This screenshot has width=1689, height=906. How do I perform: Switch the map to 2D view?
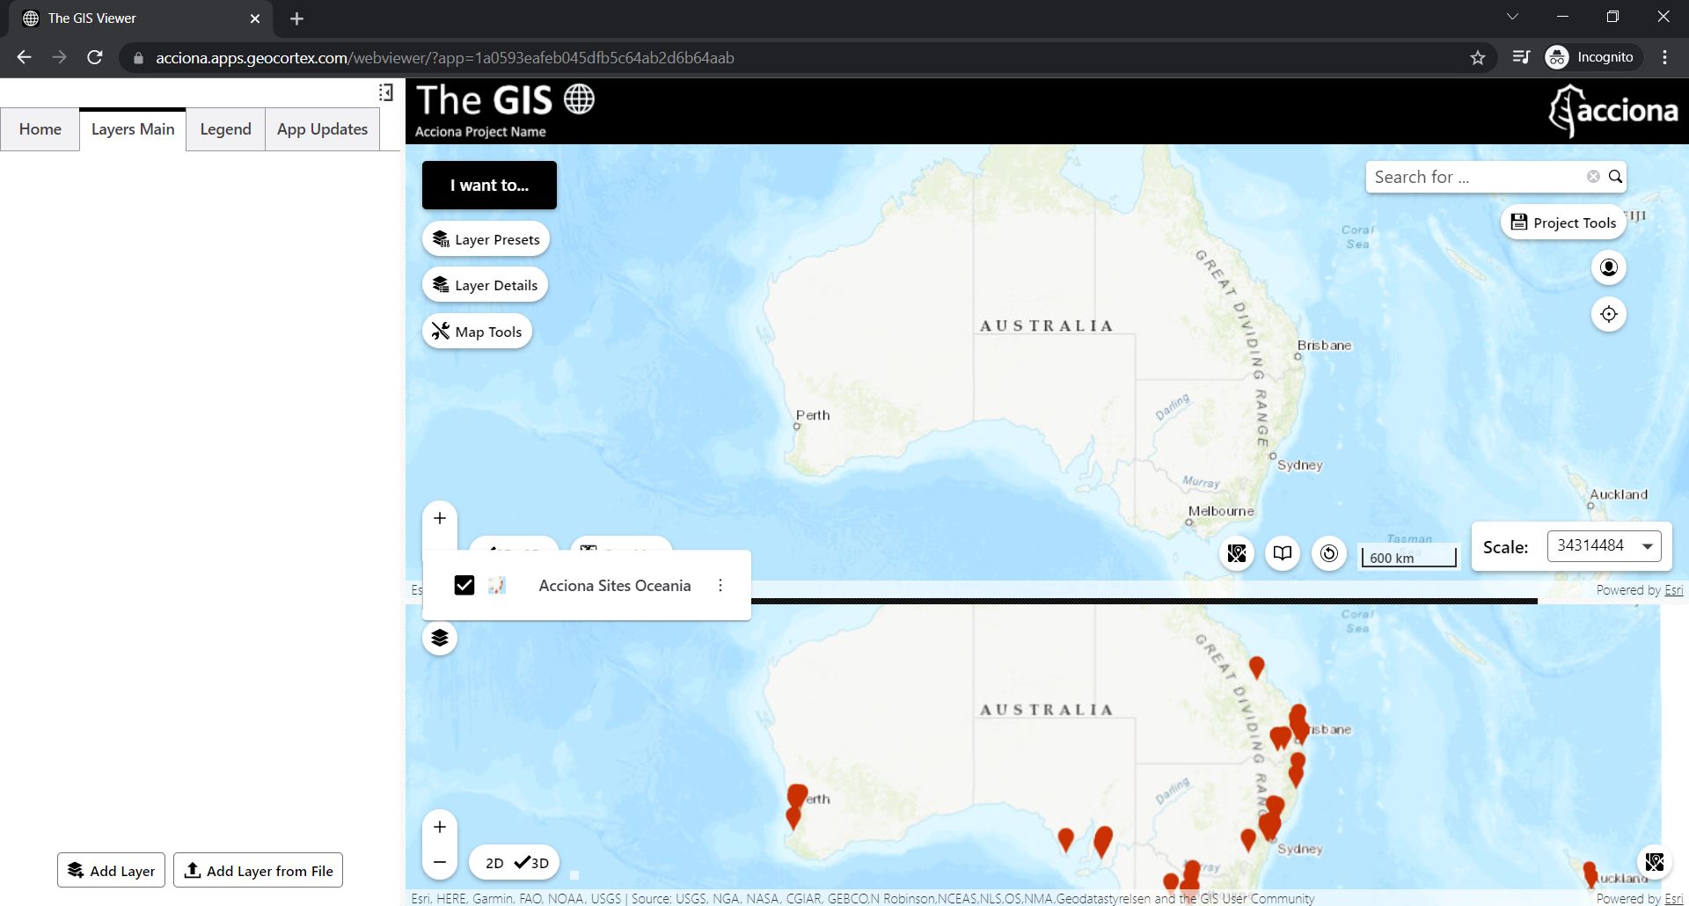(494, 863)
